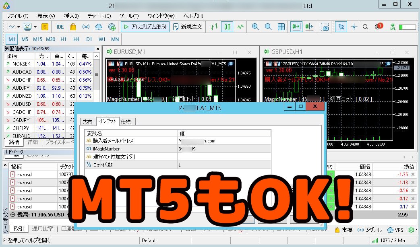Open the IDE MetaEditor
Viewport: 420px width, 247px height.
(60, 27)
